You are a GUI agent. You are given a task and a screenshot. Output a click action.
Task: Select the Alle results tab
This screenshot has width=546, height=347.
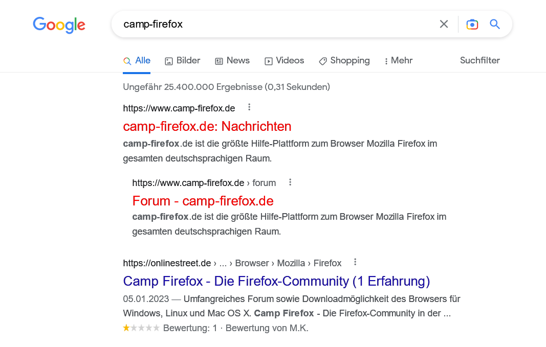[x=137, y=61]
